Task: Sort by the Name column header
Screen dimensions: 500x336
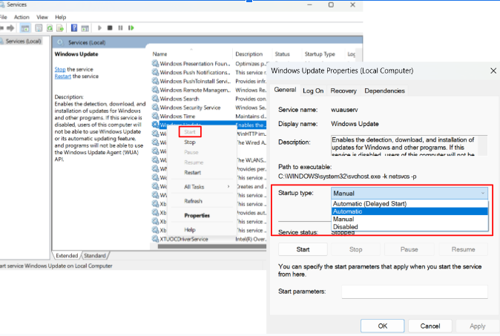Action: 159,54
